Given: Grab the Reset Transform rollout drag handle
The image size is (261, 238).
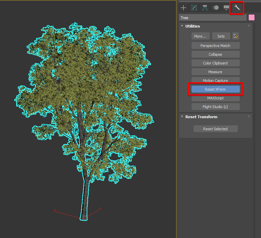Looking at the screenshot, I should [x=249, y=116].
